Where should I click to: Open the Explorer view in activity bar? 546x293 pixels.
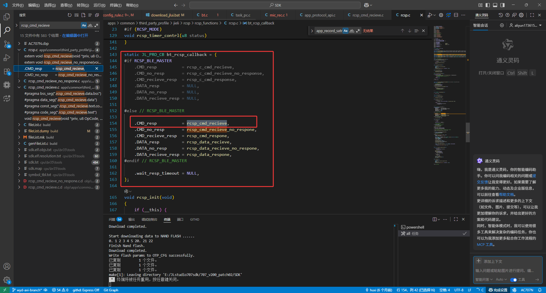(x=7, y=16)
